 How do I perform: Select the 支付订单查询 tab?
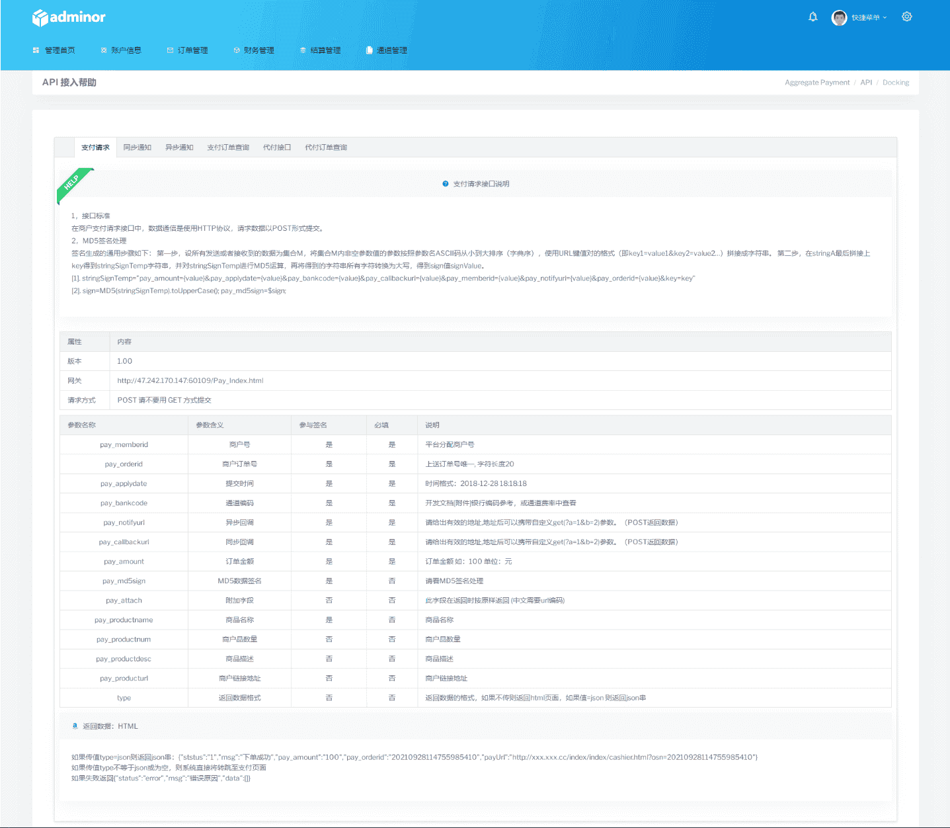point(228,147)
